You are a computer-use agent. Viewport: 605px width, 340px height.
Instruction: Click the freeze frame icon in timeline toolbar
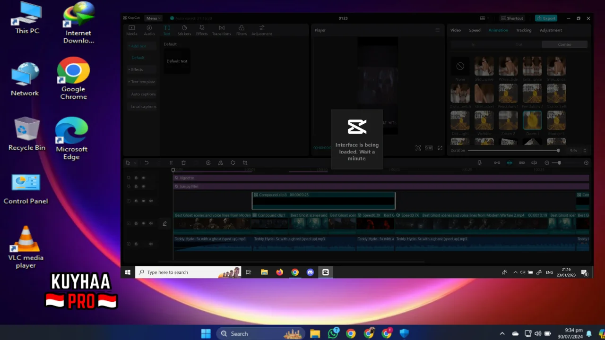point(208,163)
